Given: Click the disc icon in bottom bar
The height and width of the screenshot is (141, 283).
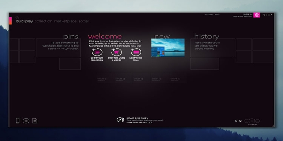Looking at the screenshot, I should click(x=26, y=121).
